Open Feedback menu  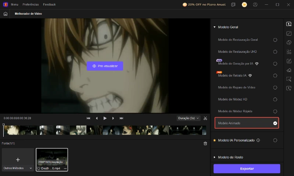click(49, 4)
